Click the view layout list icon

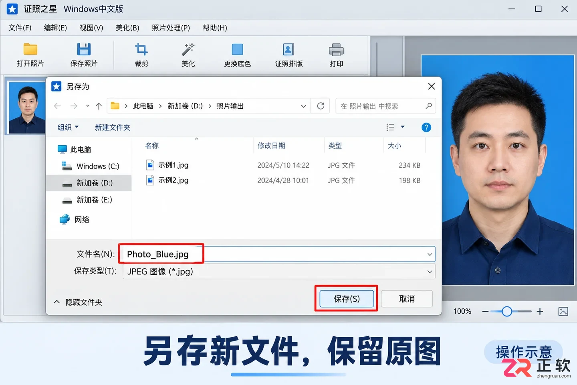[x=390, y=127]
